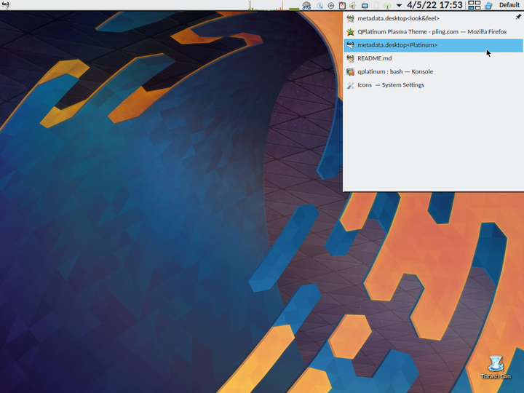
Task: Toggle the pin on the window list popup
Action: pyautogui.click(x=518, y=17)
